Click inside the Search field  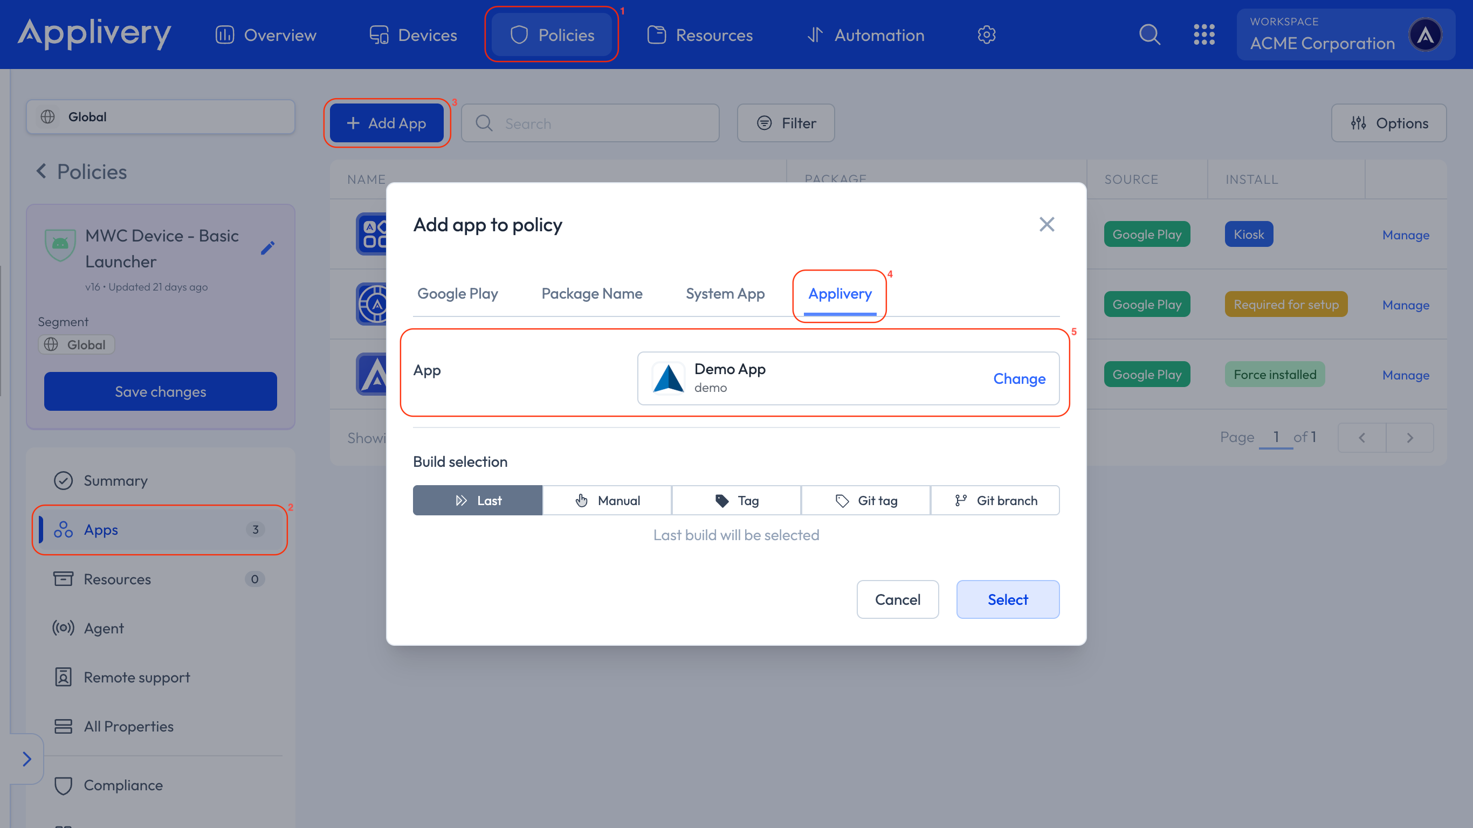(x=590, y=123)
